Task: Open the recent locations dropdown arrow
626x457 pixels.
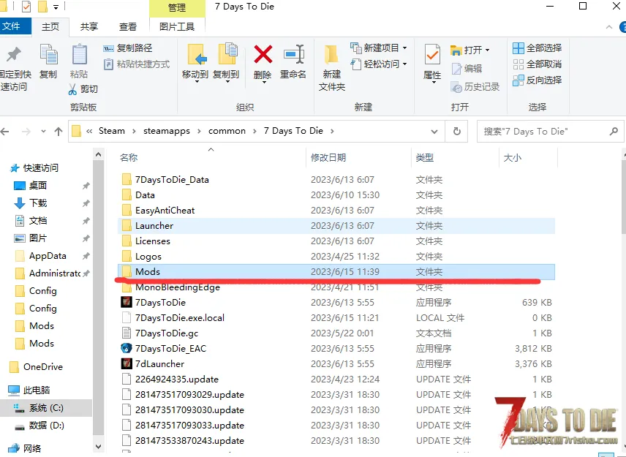Action: pos(43,132)
